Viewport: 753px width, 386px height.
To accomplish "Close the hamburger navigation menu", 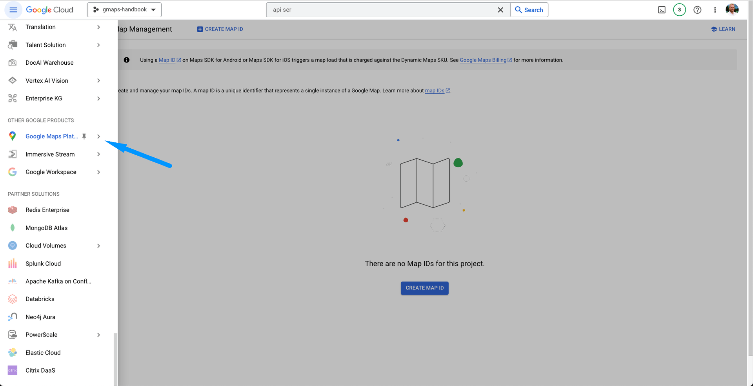I will click(x=13, y=10).
